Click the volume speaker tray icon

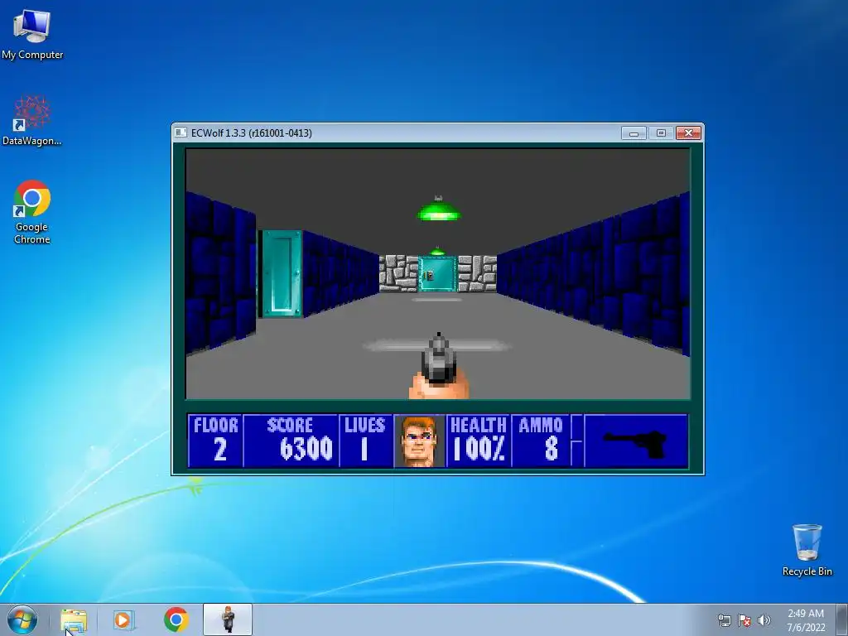click(764, 620)
